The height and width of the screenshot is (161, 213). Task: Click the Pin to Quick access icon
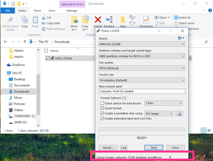tap(10, 20)
